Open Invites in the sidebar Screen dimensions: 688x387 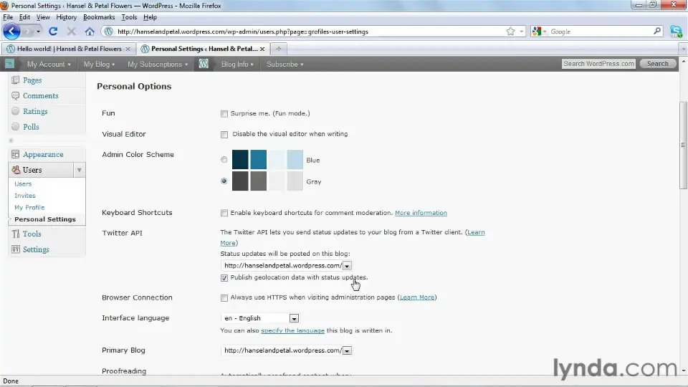pyautogui.click(x=25, y=196)
